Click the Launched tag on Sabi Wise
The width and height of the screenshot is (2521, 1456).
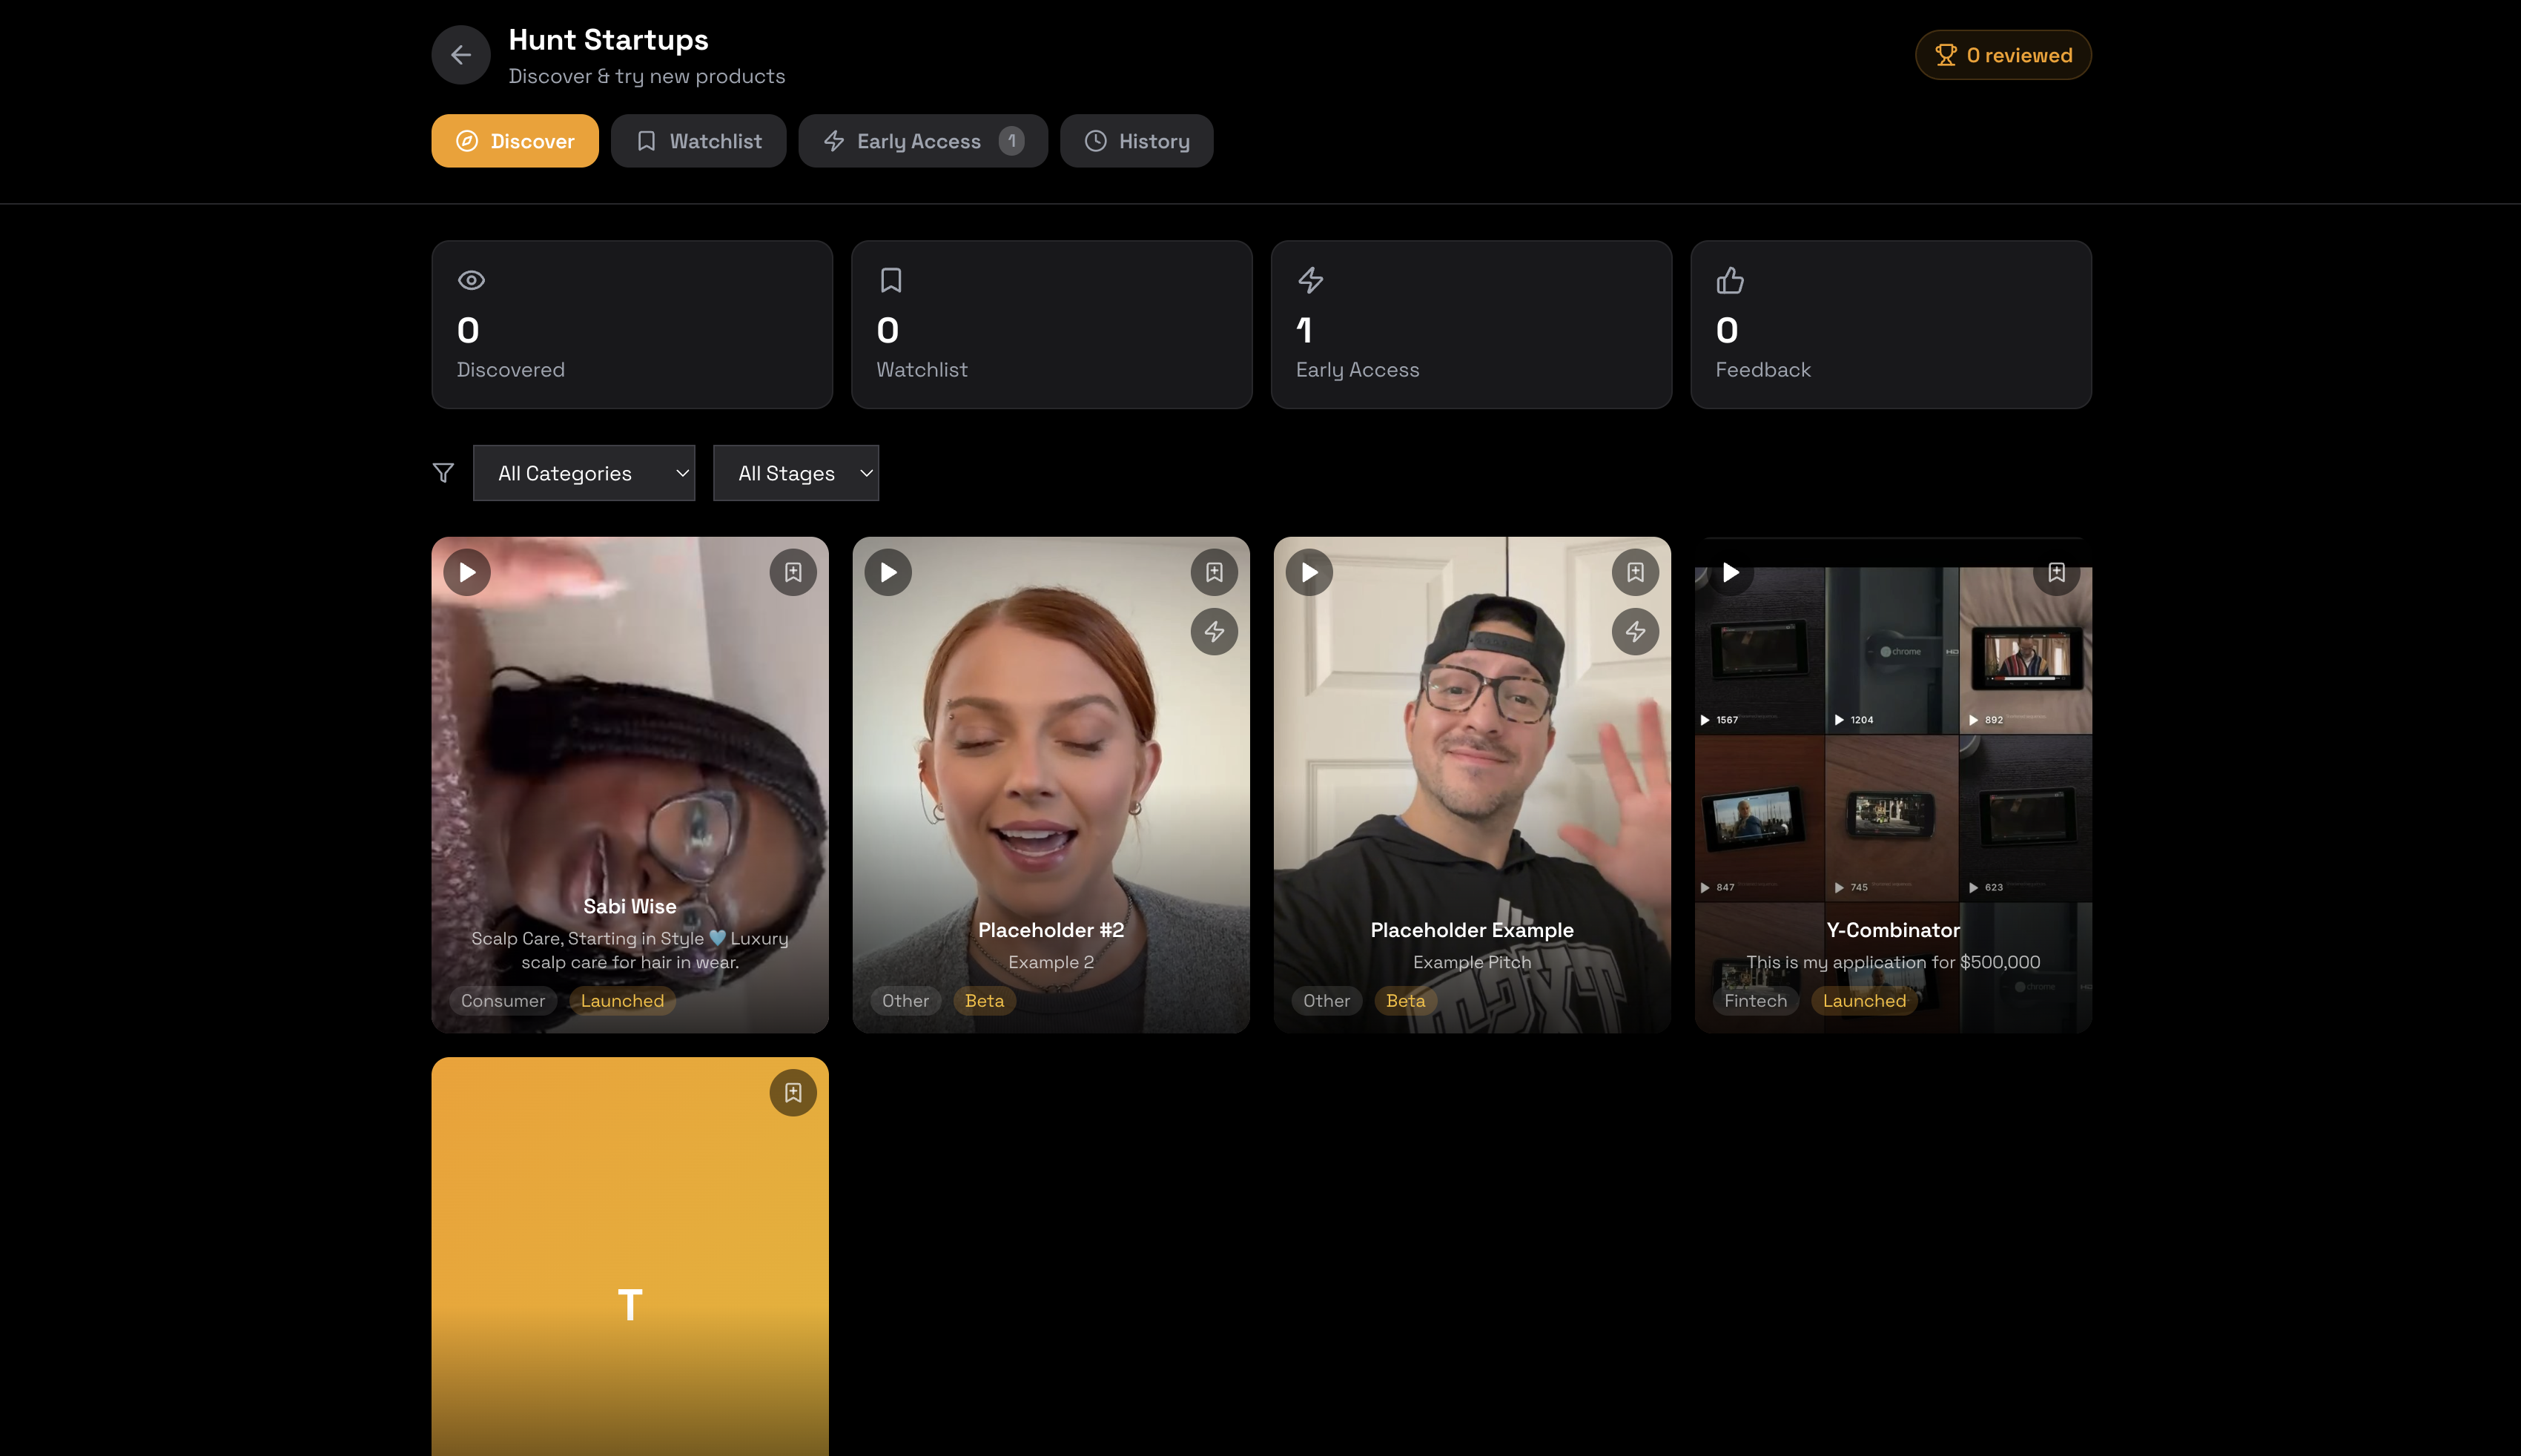point(621,1000)
